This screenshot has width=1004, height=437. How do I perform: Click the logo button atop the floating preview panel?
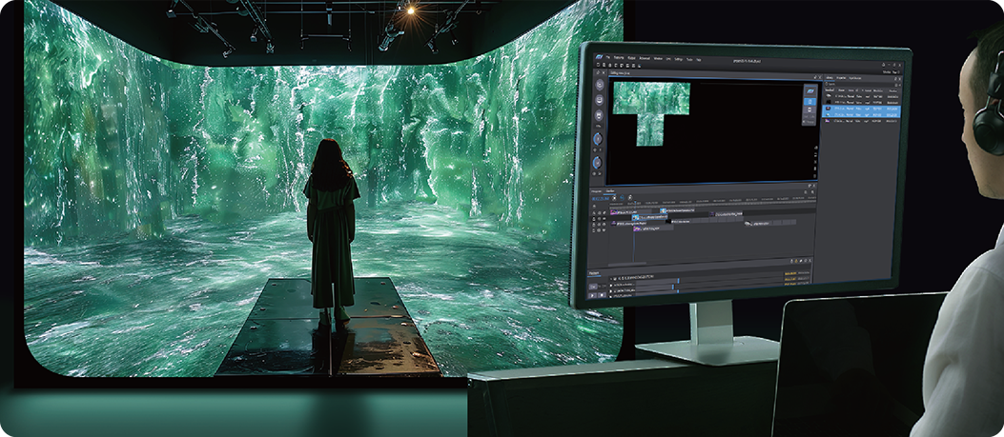[x=810, y=90]
